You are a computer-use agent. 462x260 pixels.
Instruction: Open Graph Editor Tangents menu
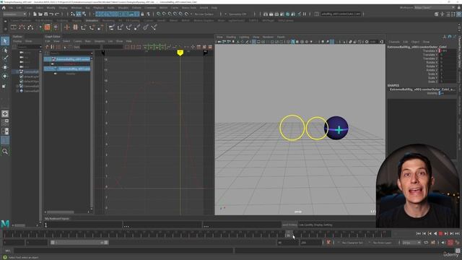(100, 41)
